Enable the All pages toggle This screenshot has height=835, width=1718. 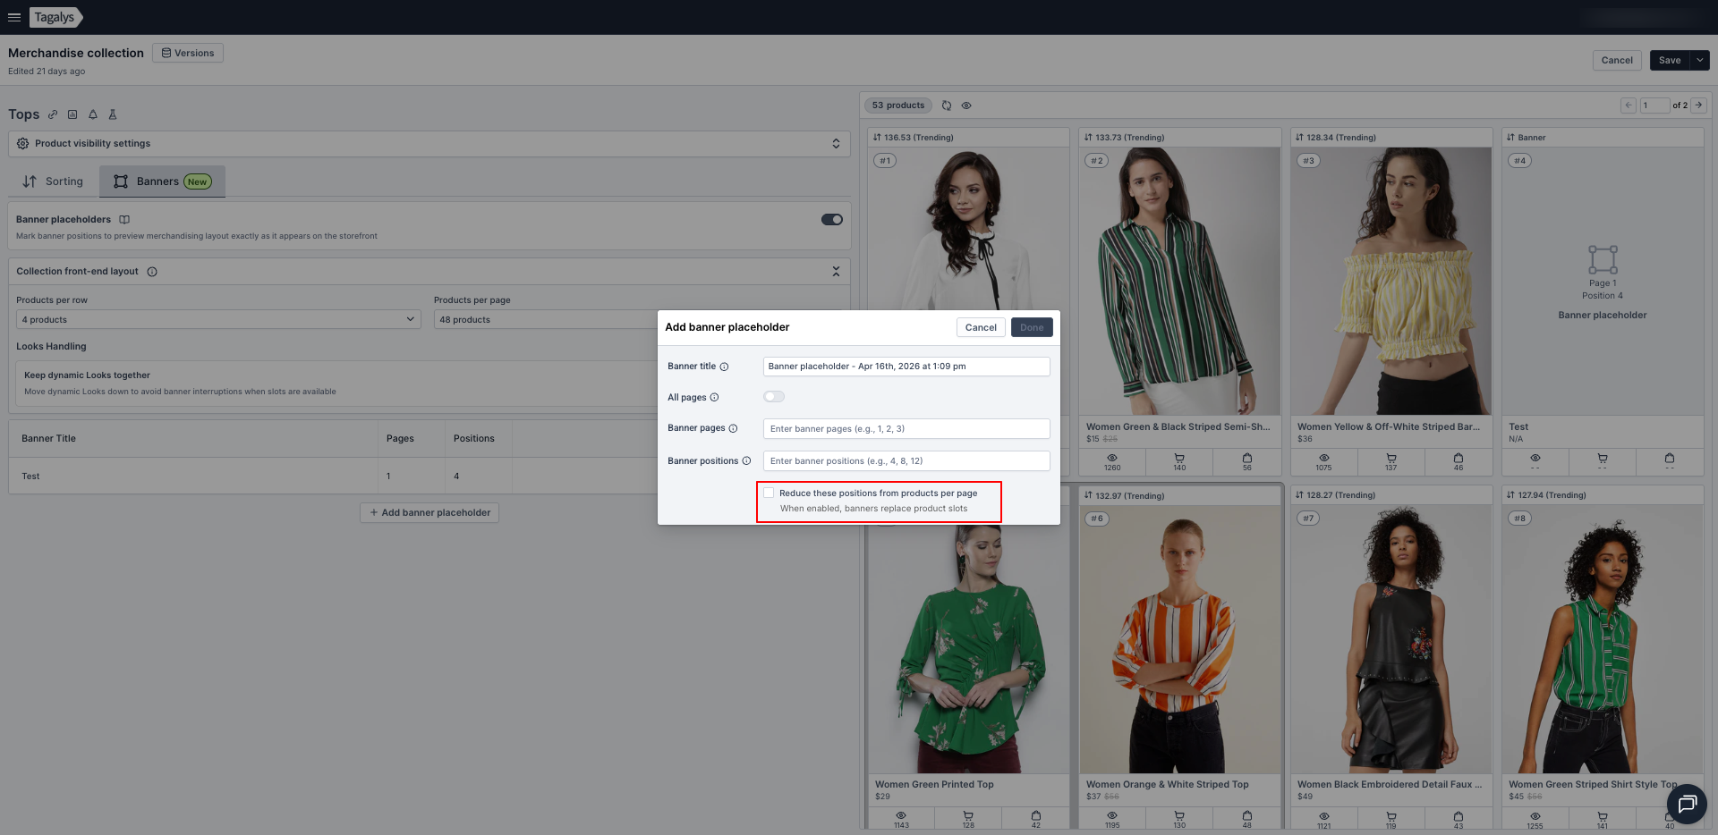774,397
